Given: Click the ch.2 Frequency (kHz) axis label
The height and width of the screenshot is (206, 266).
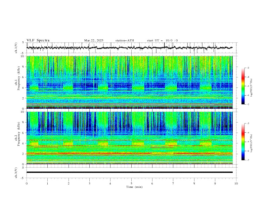Looking at the screenshot, I should coord(17,133).
